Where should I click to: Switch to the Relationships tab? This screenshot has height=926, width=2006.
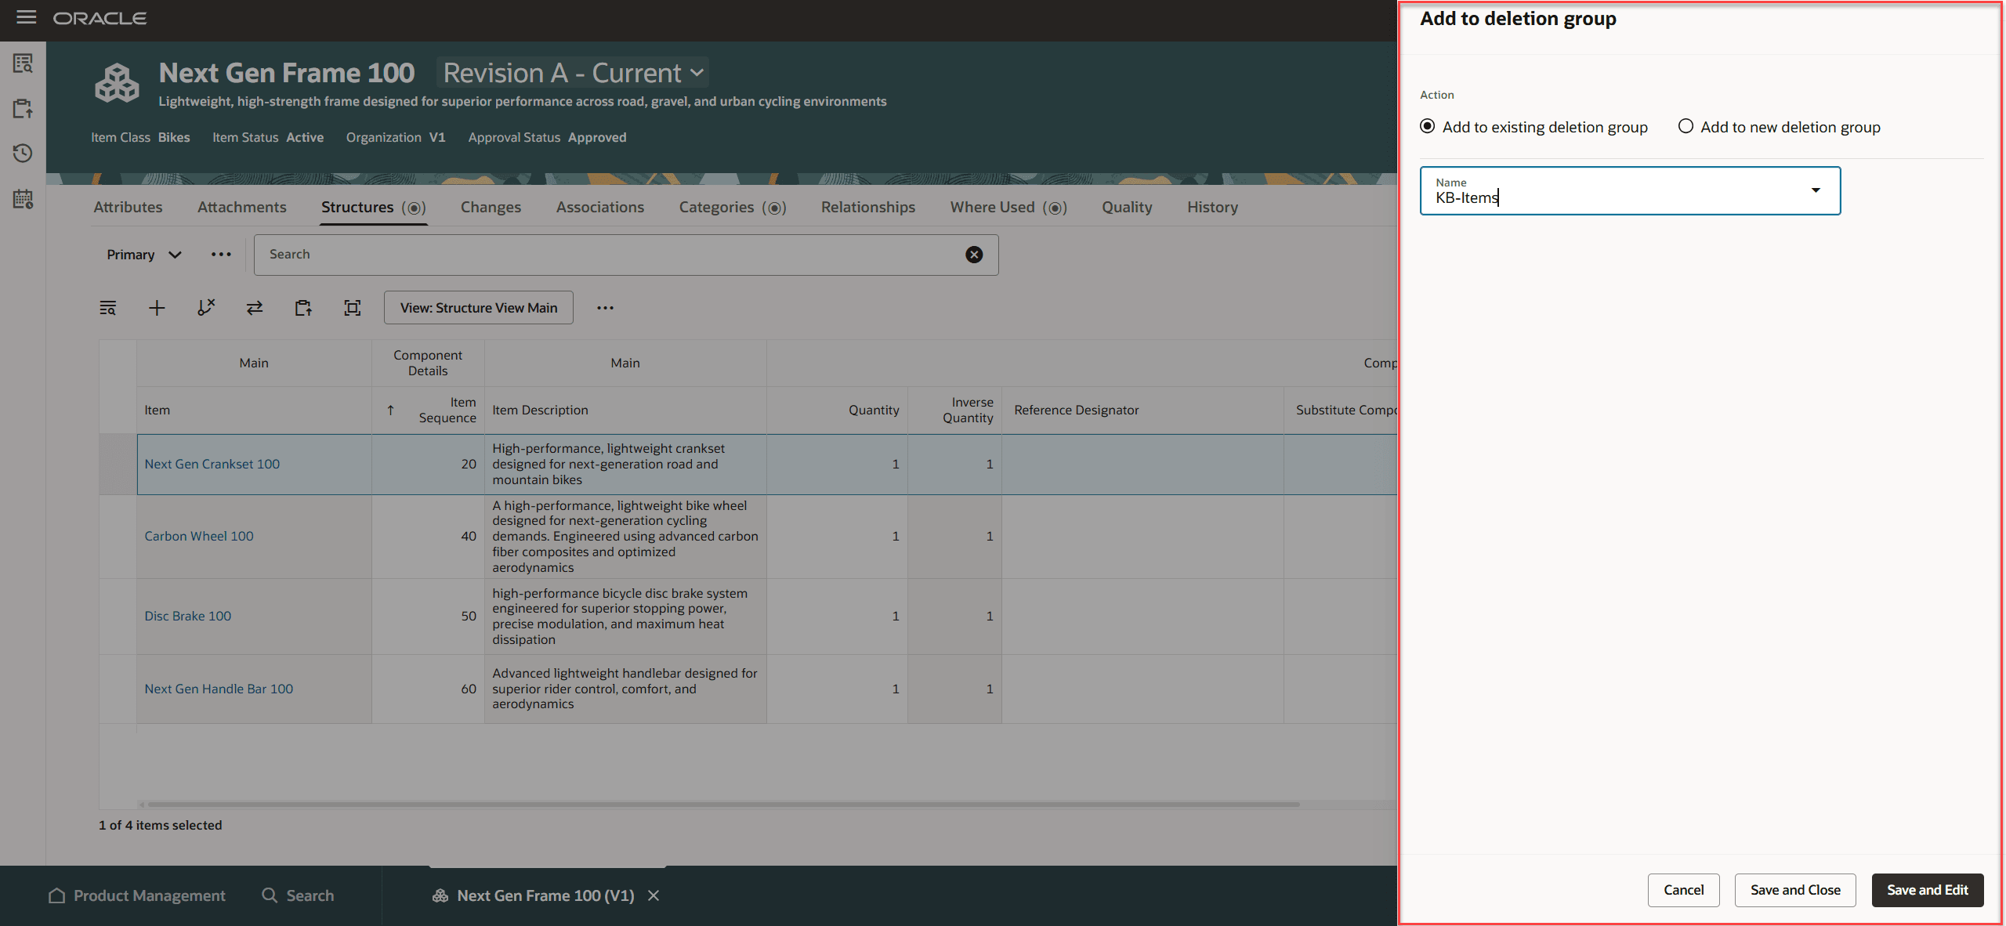coord(868,207)
